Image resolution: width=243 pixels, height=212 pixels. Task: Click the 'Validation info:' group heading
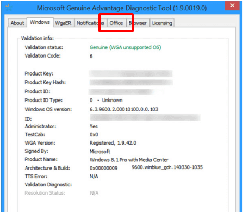[x=38, y=38]
